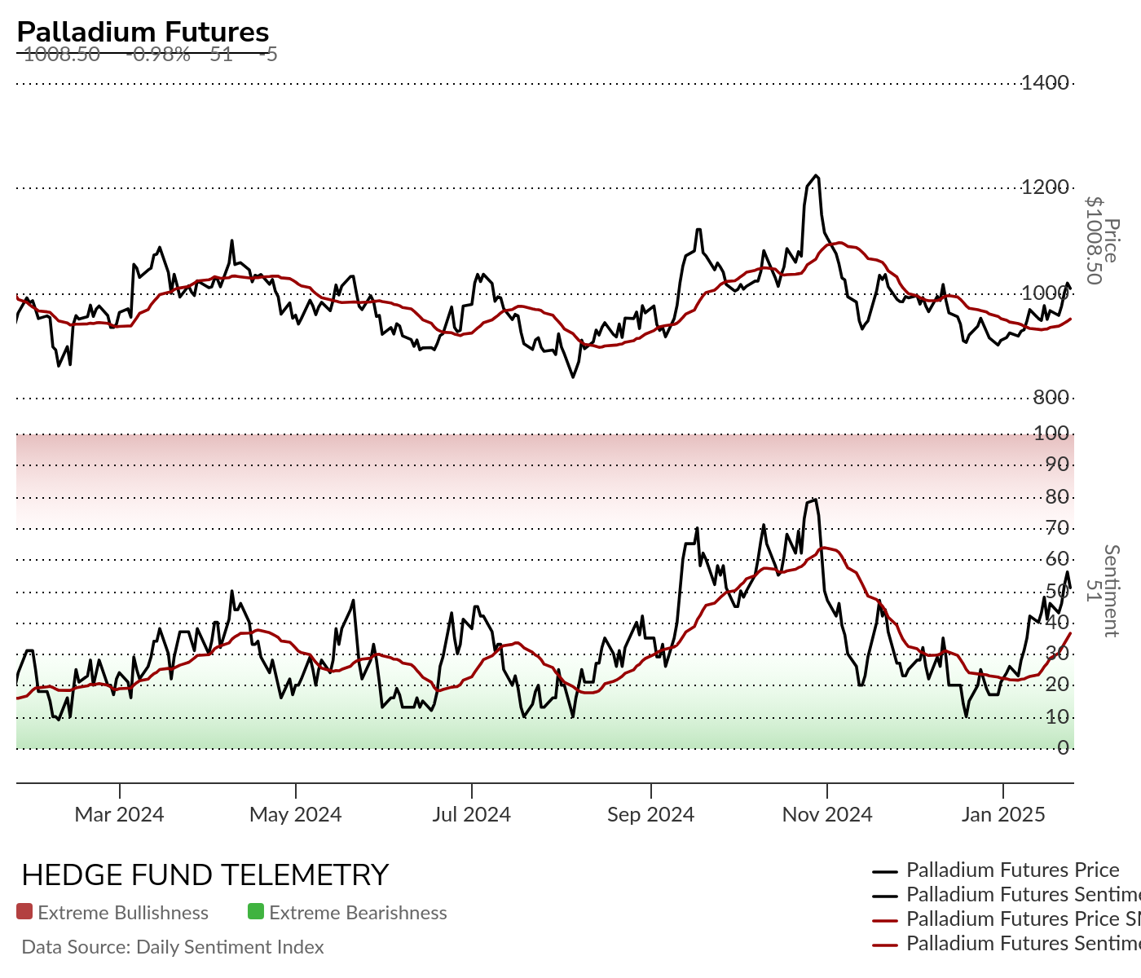
Task: Click the bottom red line icon in legend
Action: [885, 945]
